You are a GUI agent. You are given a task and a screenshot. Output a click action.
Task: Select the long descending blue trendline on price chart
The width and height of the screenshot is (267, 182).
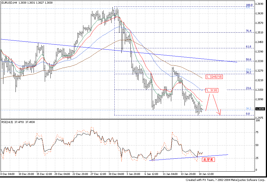tap(119, 51)
